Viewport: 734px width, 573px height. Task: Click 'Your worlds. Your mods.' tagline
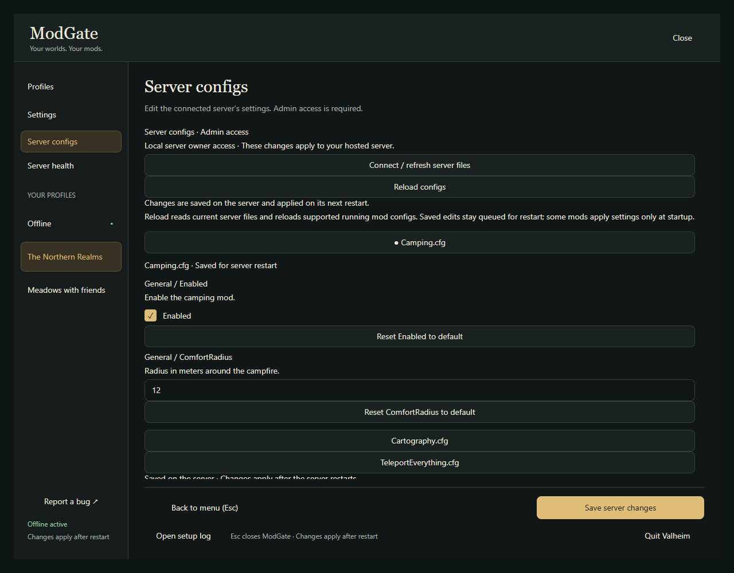(x=66, y=49)
